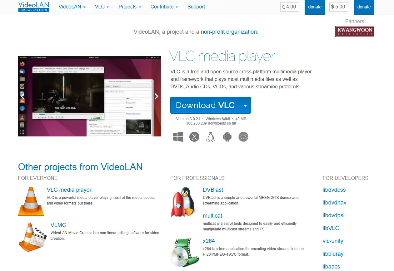Click the DVBlast rocket penguin icon
Screen dimensions: 394x271
(x=183, y=202)
